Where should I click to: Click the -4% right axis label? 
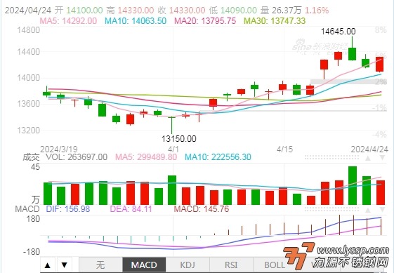coord(379,135)
